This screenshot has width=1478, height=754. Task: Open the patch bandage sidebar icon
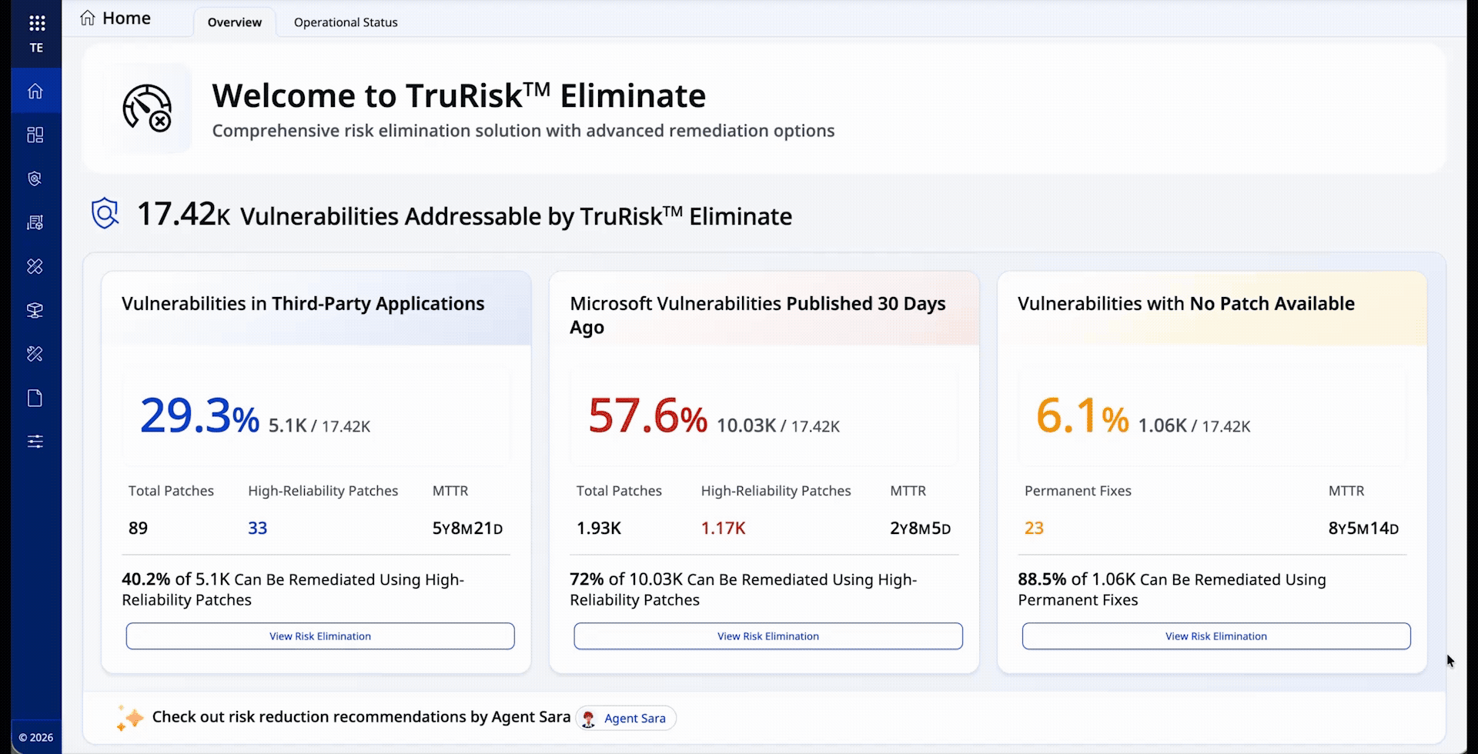tap(35, 266)
